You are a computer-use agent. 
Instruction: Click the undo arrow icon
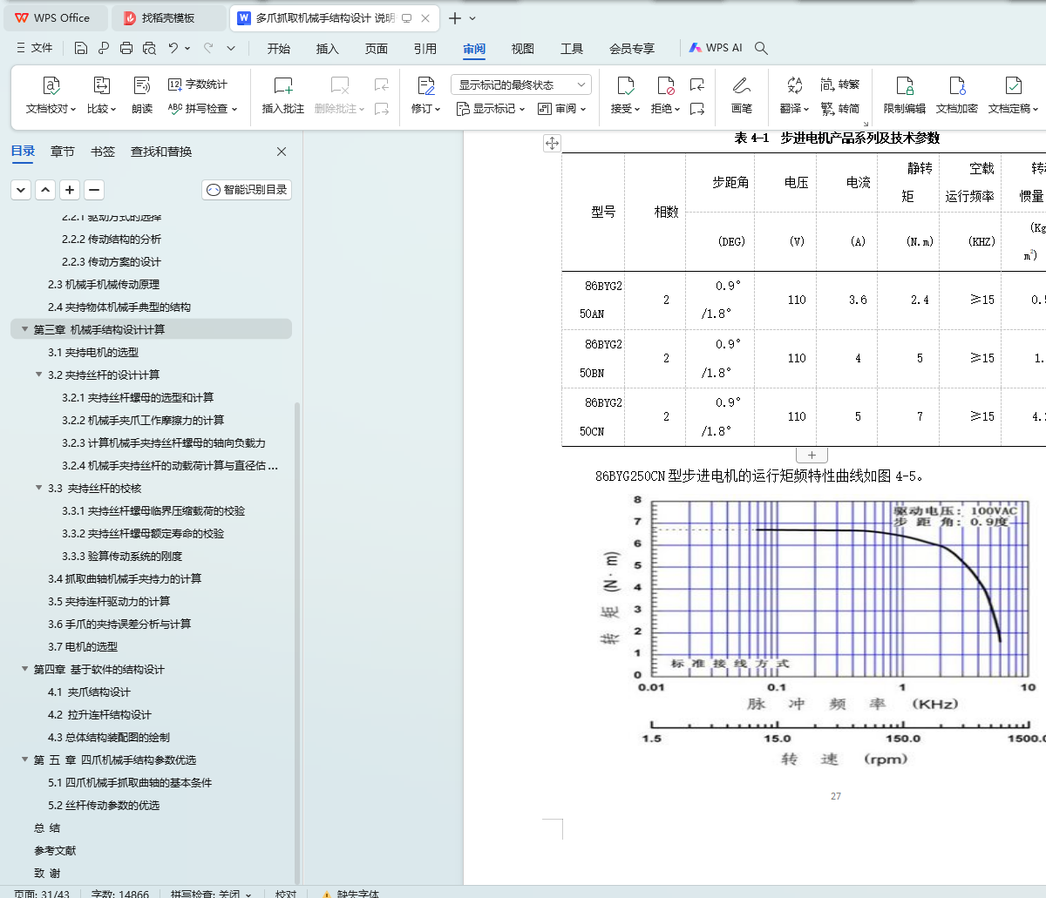pyautogui.click(x=173, y=48)
